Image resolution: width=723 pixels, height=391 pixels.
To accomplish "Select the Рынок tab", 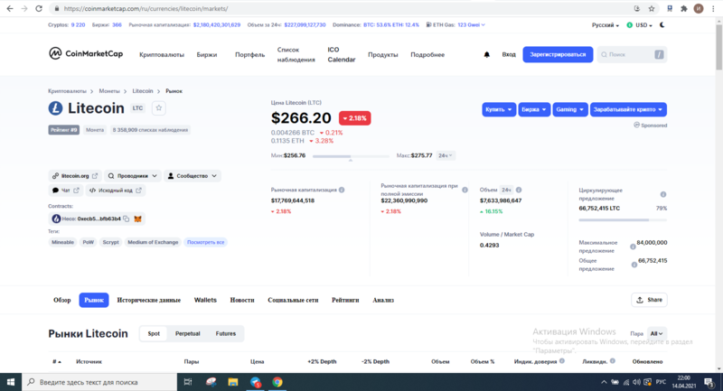I will coord(94,300).
